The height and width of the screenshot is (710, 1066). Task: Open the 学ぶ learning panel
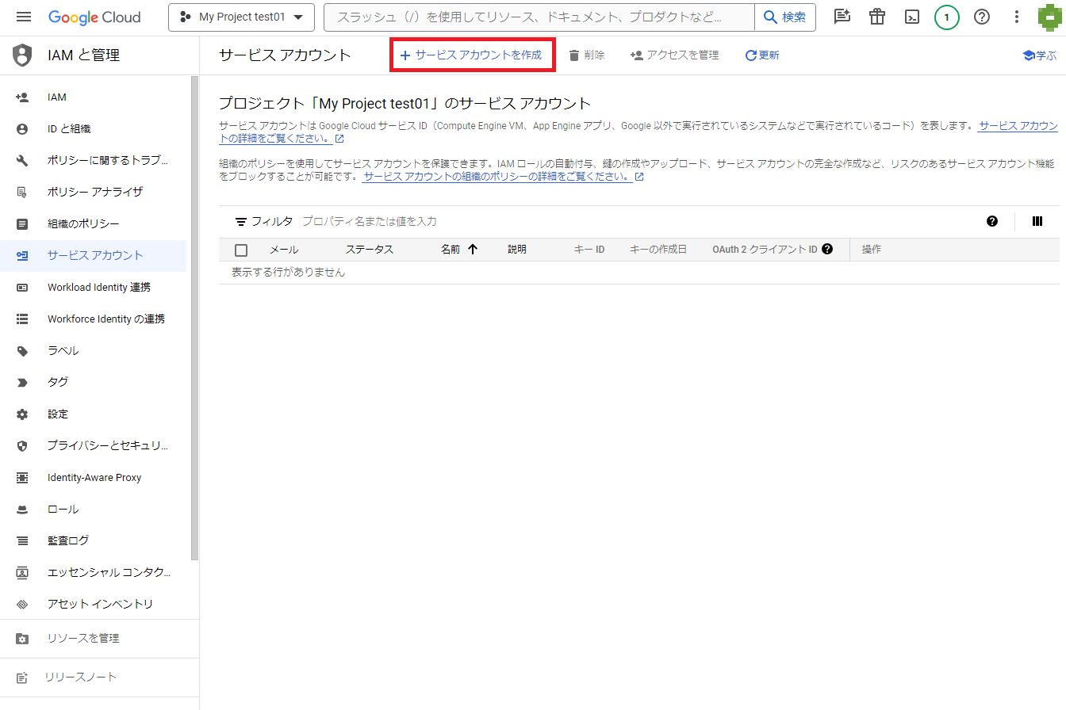point(1039,55)
